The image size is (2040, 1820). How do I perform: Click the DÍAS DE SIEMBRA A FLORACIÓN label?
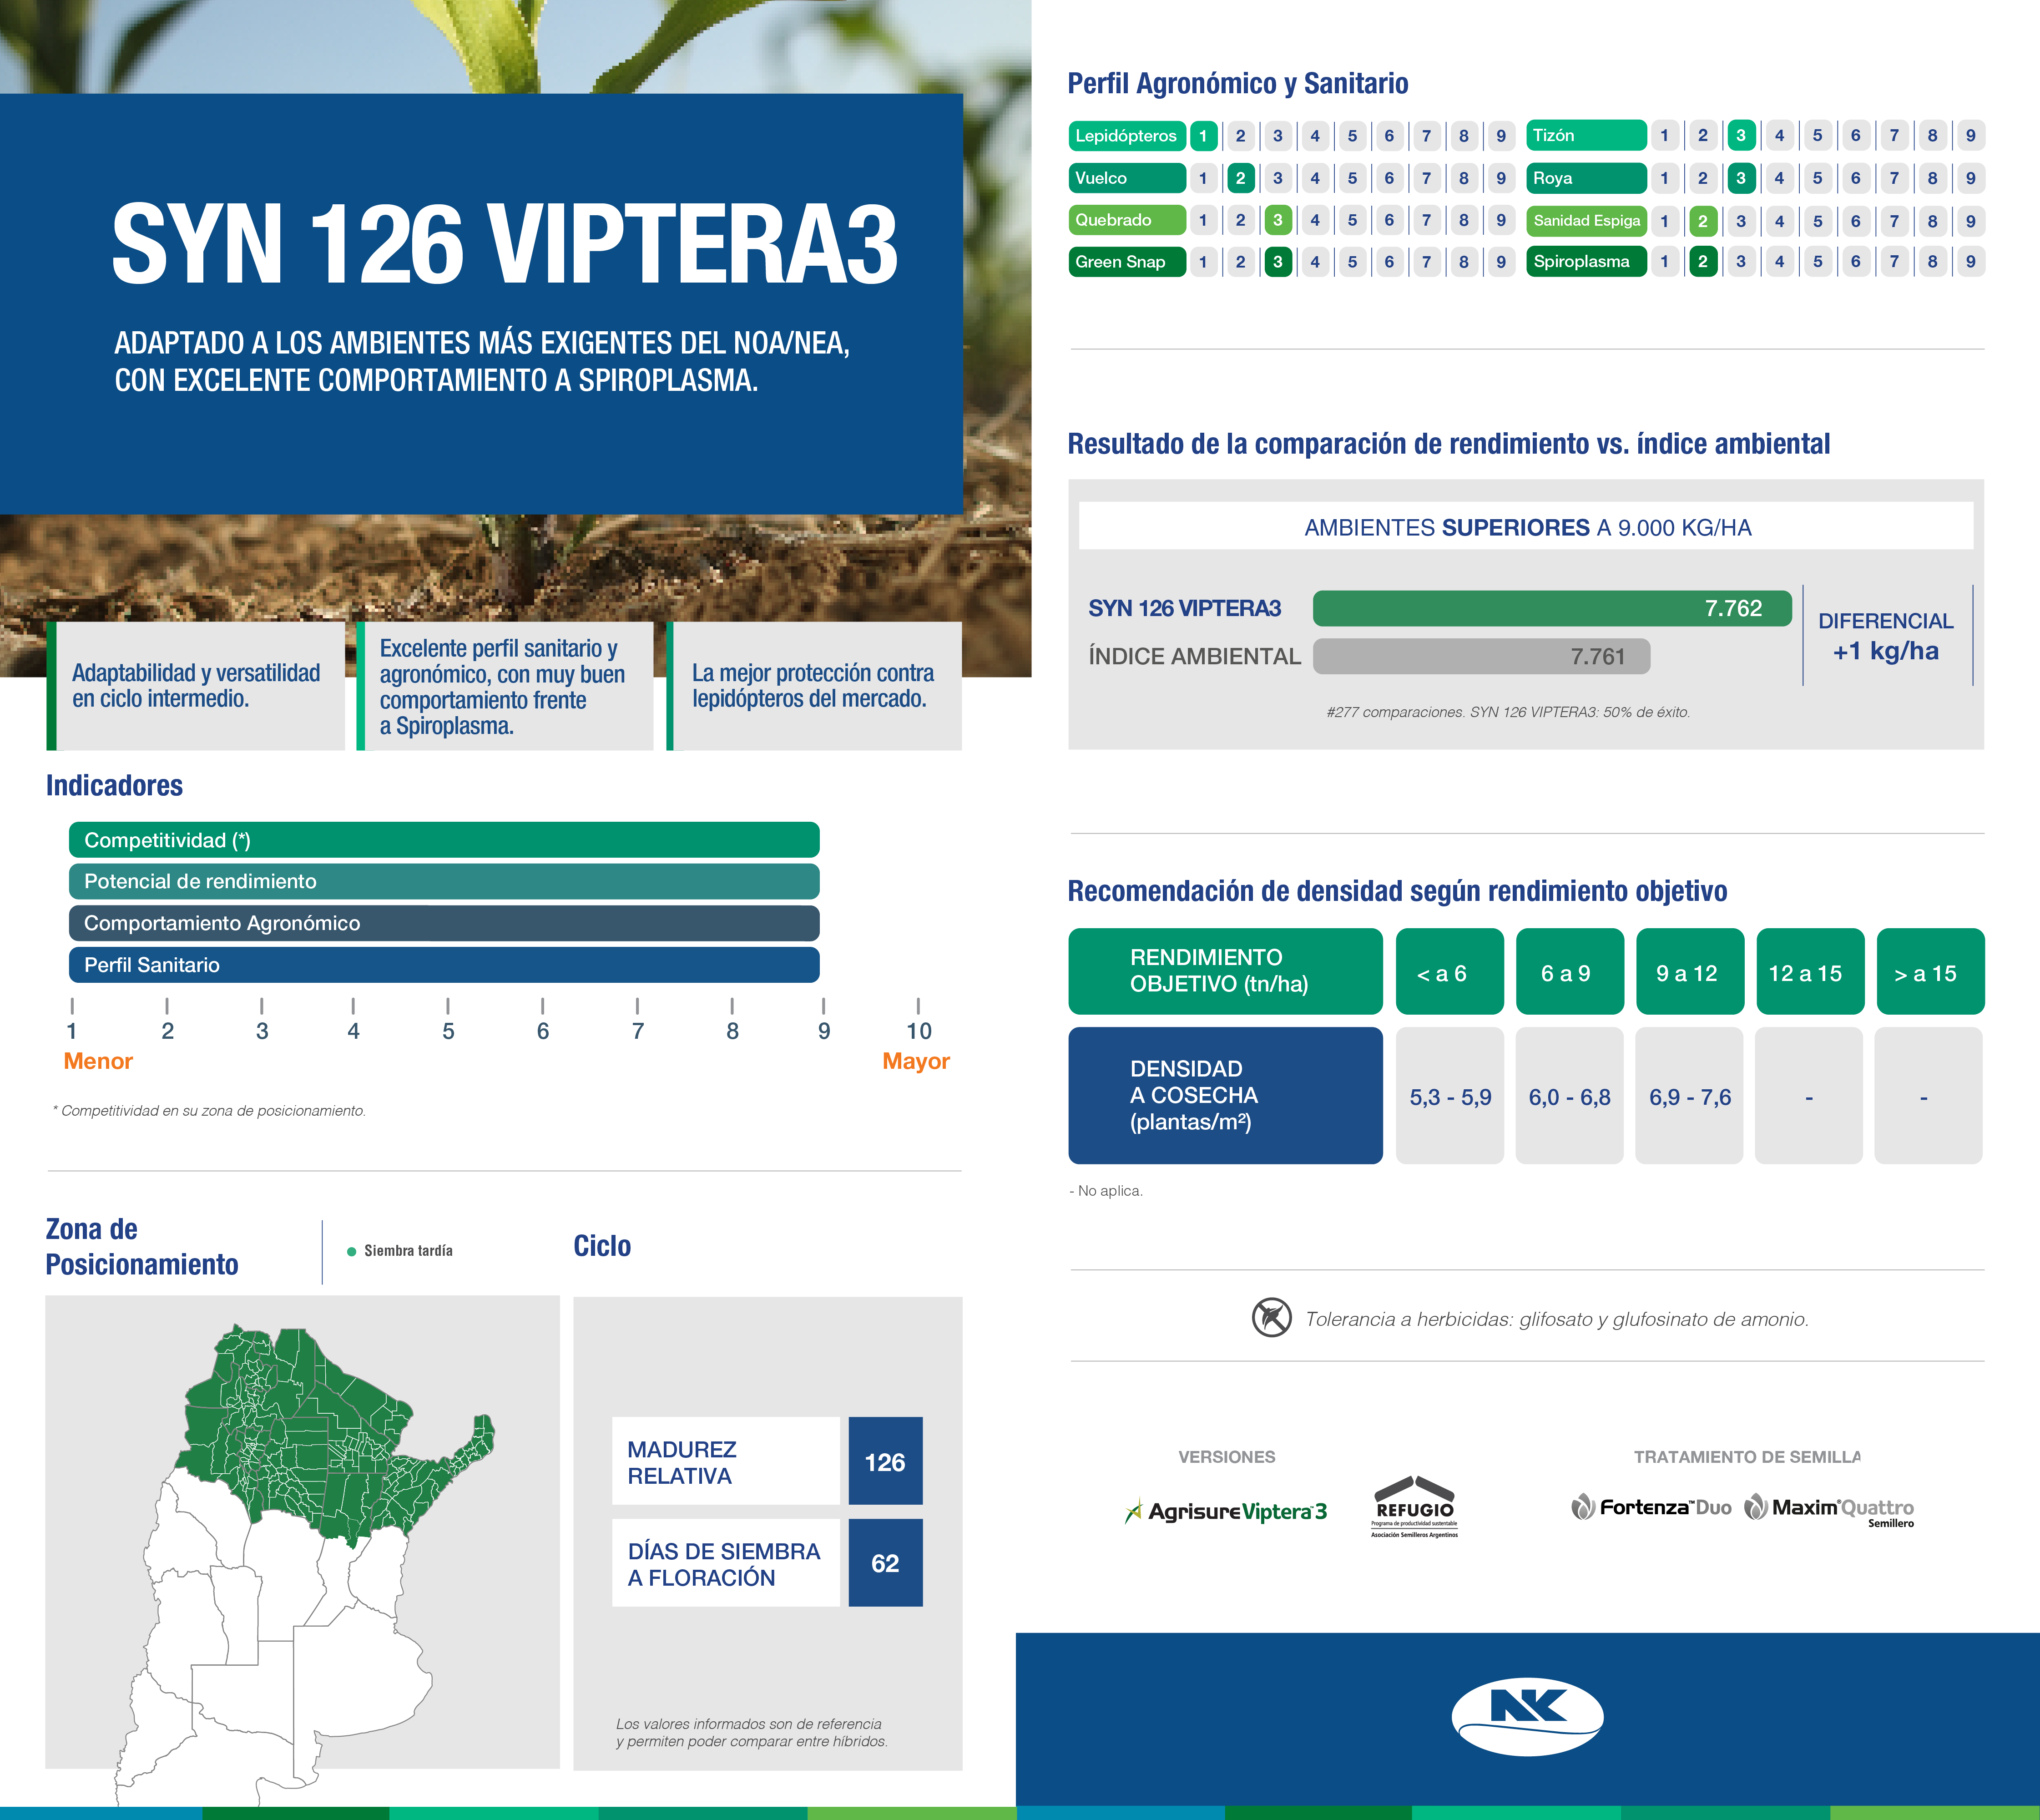726,1563
